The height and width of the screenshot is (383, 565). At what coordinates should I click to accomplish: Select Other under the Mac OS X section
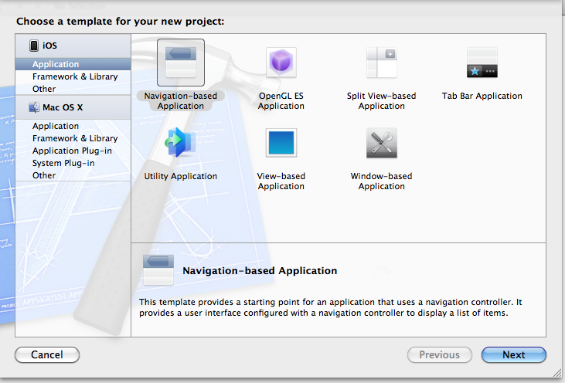click(x=73, y=175)
